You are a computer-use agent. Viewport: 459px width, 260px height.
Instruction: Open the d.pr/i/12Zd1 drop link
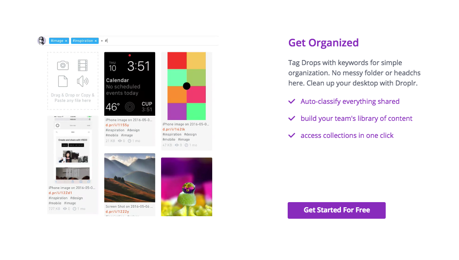[x=61, y=193]
